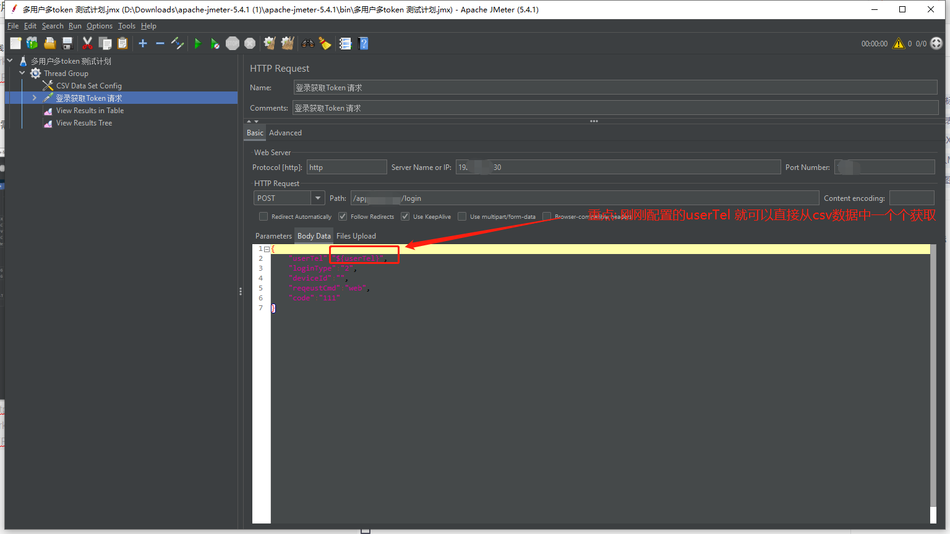Click Start no pauses icon

(x=215, y=43)
